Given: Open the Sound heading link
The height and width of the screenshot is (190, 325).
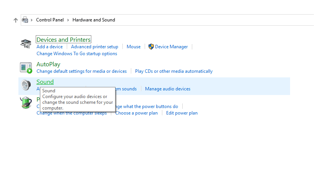Looking at the screenshot, I should coord(45,82).
